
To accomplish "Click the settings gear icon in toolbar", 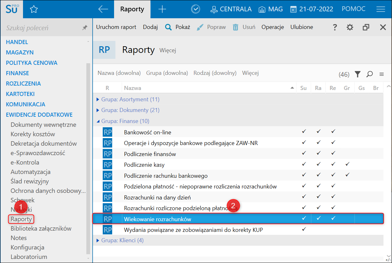I will click(350, 27).
